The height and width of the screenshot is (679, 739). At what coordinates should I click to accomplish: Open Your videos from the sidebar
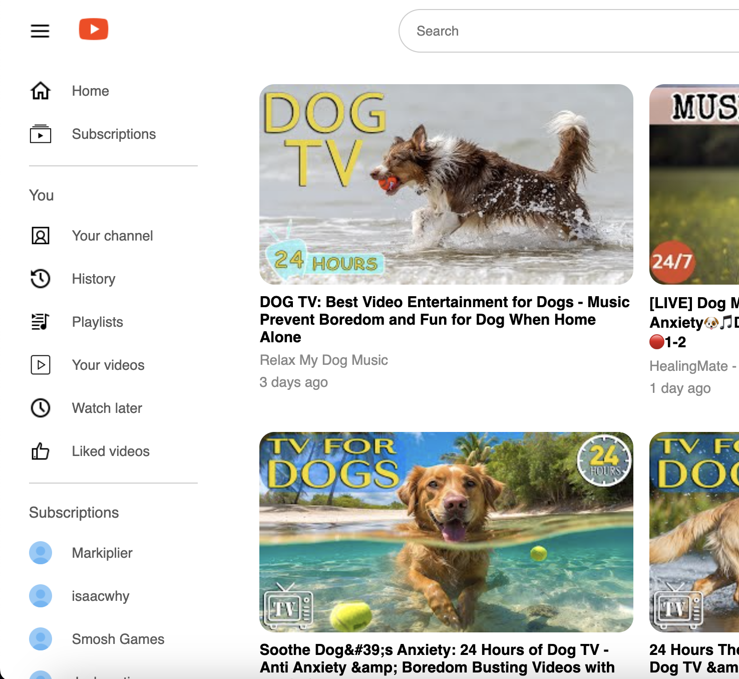(x=108, y=365)
